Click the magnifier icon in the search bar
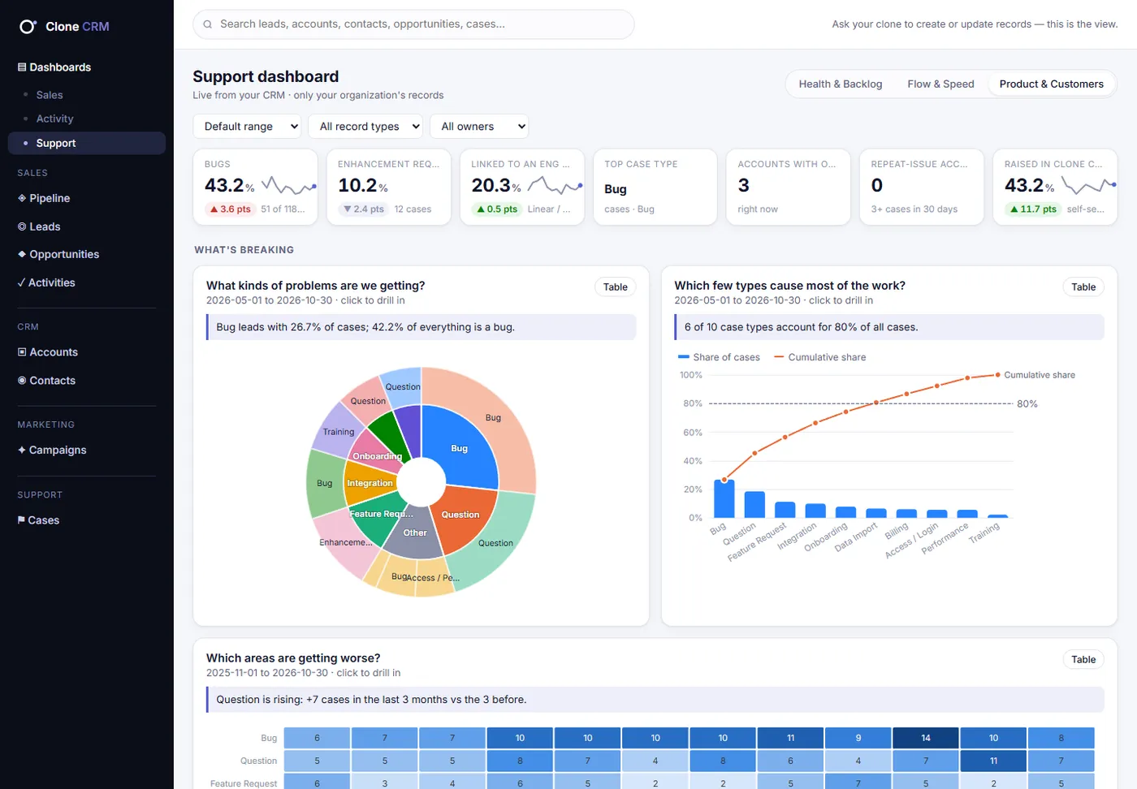The width and height of the screenshot is (1137, 789). point(208,24)
